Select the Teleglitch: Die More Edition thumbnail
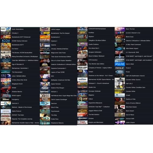The width and height of the screenshot is (153, 153). [x=82, y=40]
